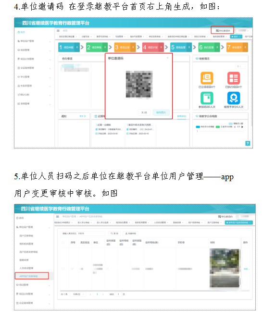The height and width of the screenshot is (321, 263).
Task: Switch to 人员变动管理 tab
Action: pyautogui.click(x=161, y=222)
